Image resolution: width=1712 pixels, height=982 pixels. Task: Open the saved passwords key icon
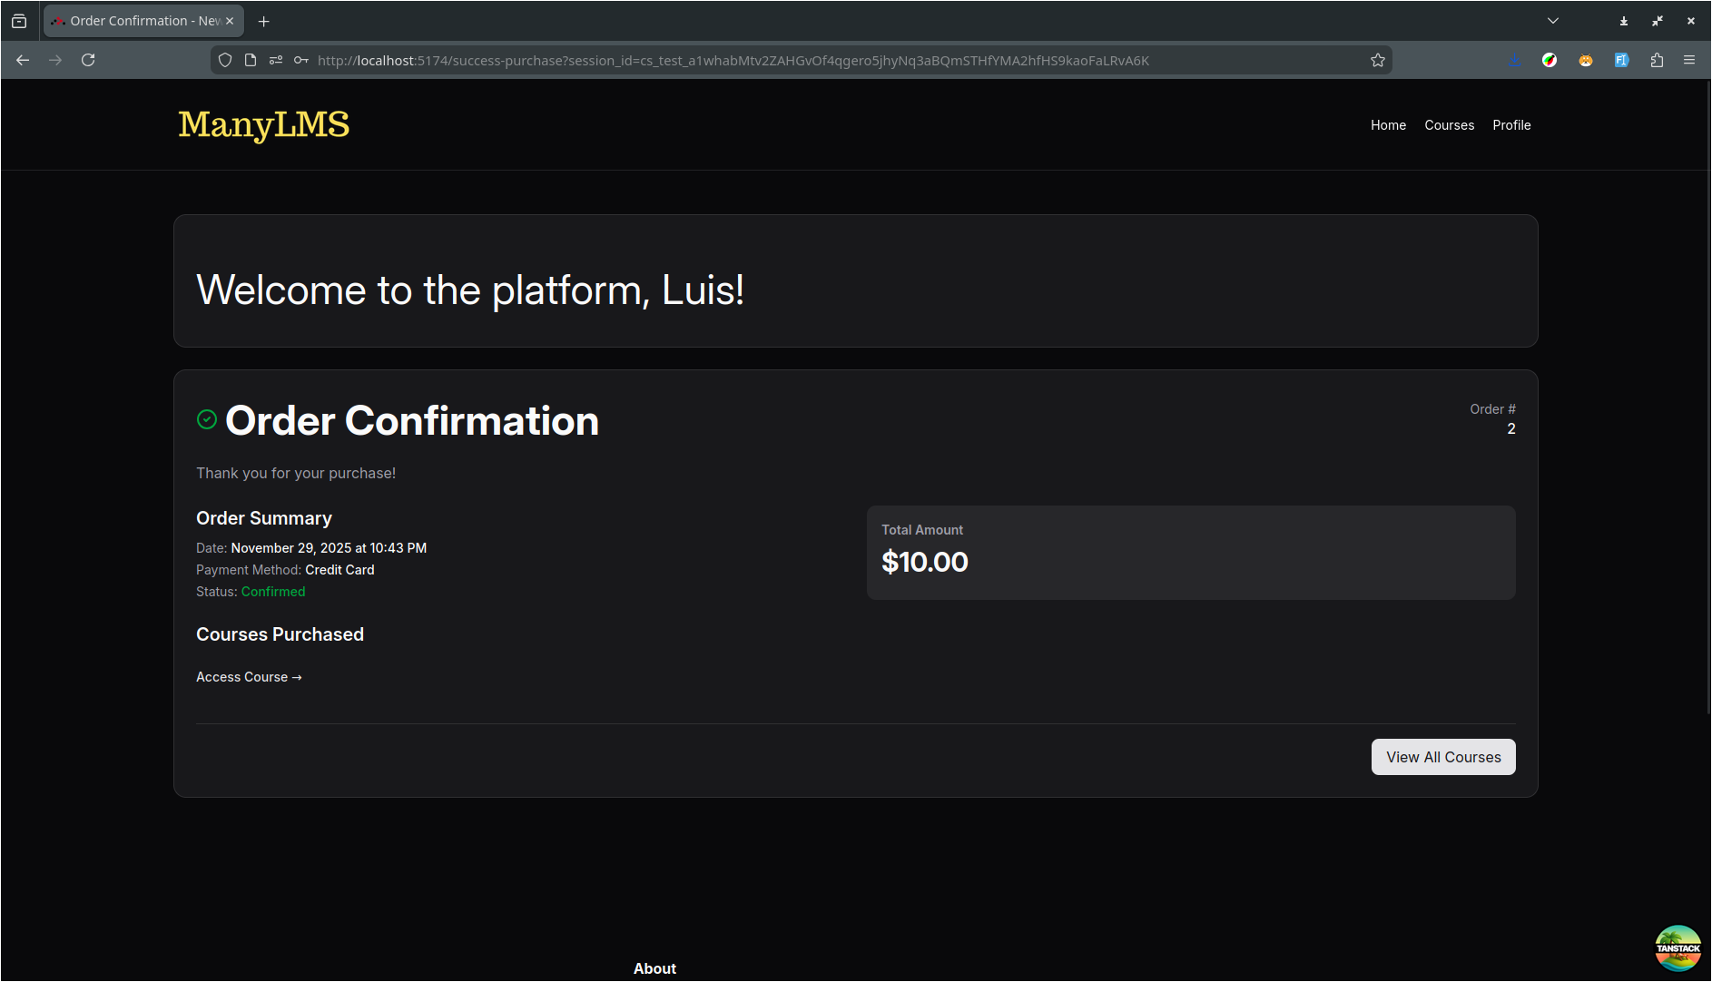(300, 60)
